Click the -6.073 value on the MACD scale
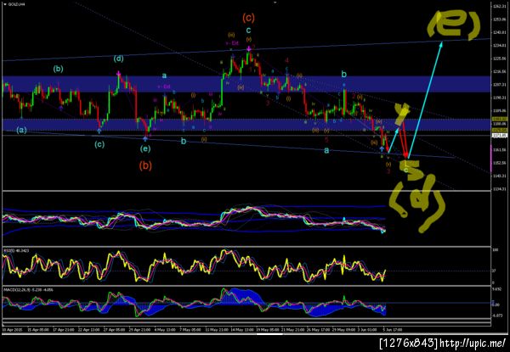The image size is (510, 352). (498, 316)
